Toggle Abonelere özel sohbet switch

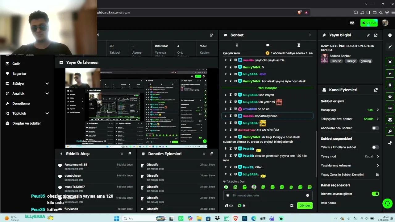[x=375, y=128]
